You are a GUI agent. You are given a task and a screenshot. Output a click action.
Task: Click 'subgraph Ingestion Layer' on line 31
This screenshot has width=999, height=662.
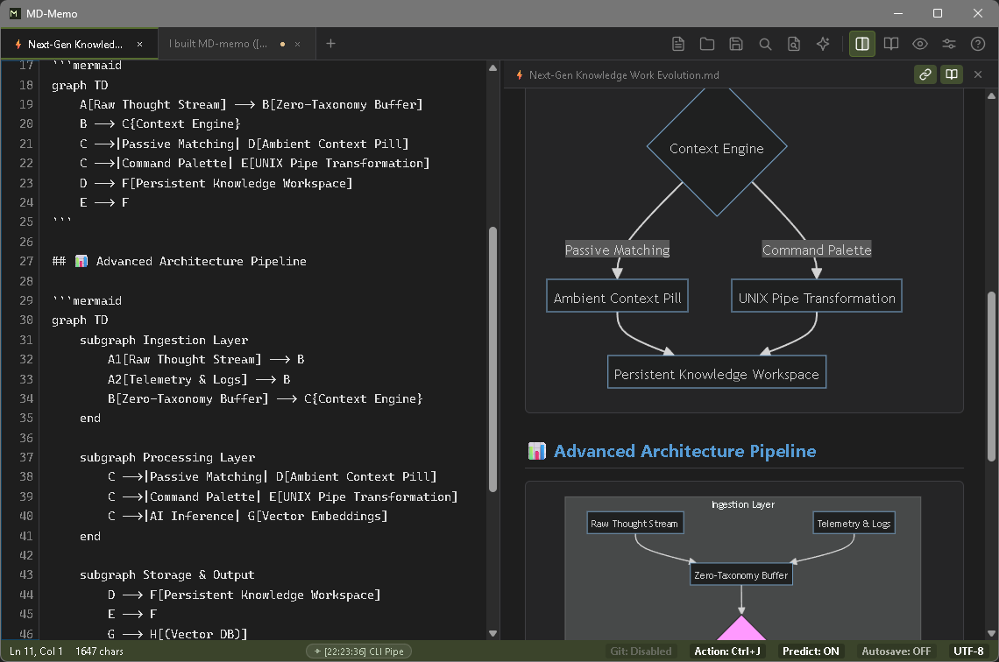164,340
